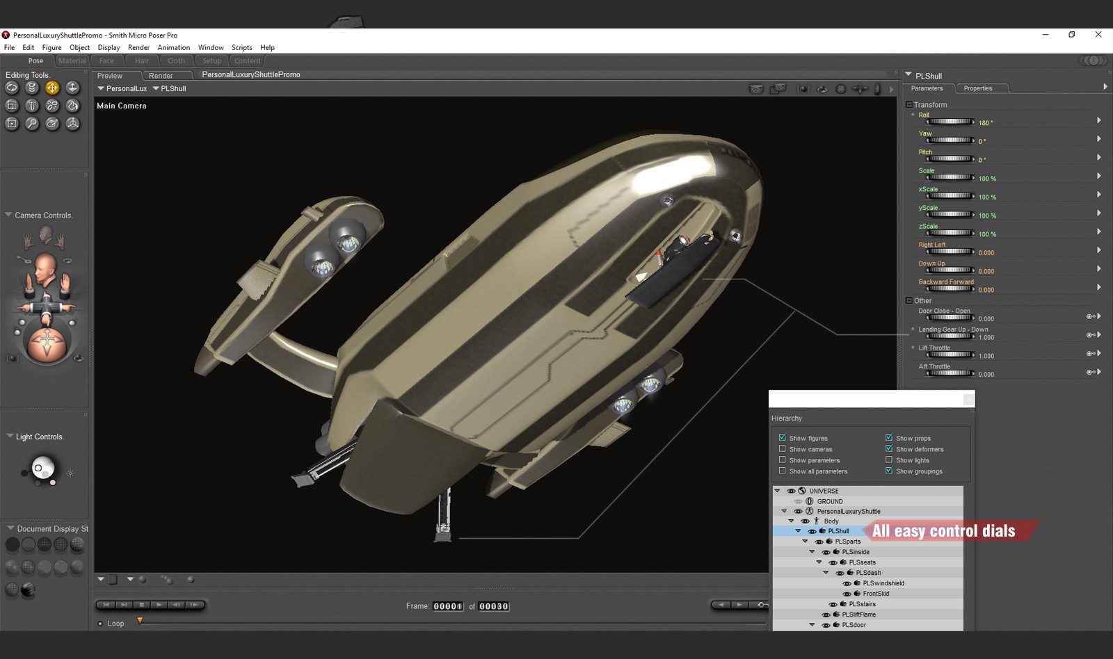Collapse the Transform parameter group

pos(908,104)
